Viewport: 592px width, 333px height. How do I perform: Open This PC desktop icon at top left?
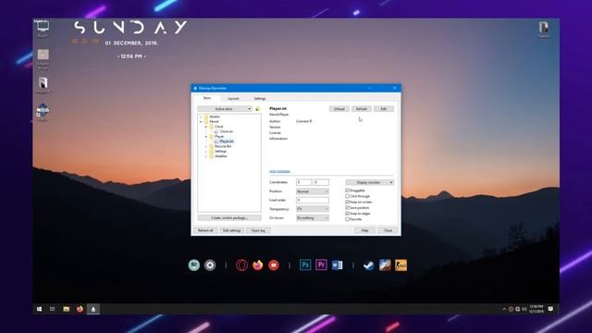click(x=43, y=29)
